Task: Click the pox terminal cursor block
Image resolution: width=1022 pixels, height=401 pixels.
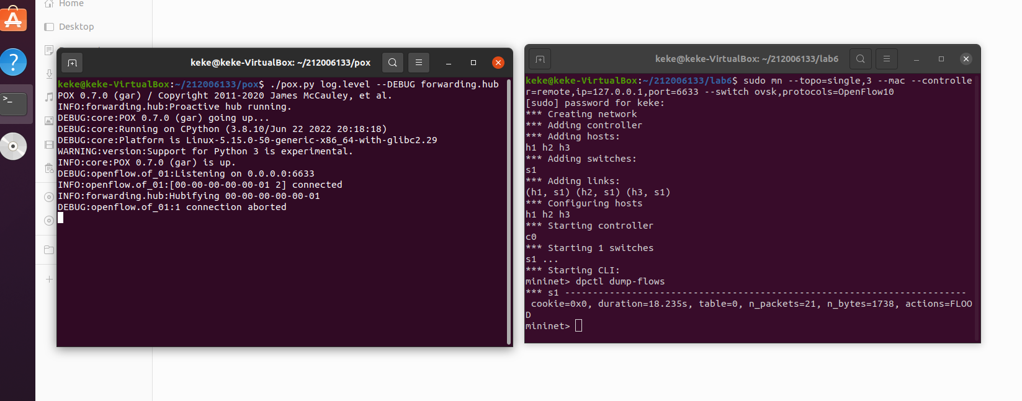Action: (x=61, y=218)
